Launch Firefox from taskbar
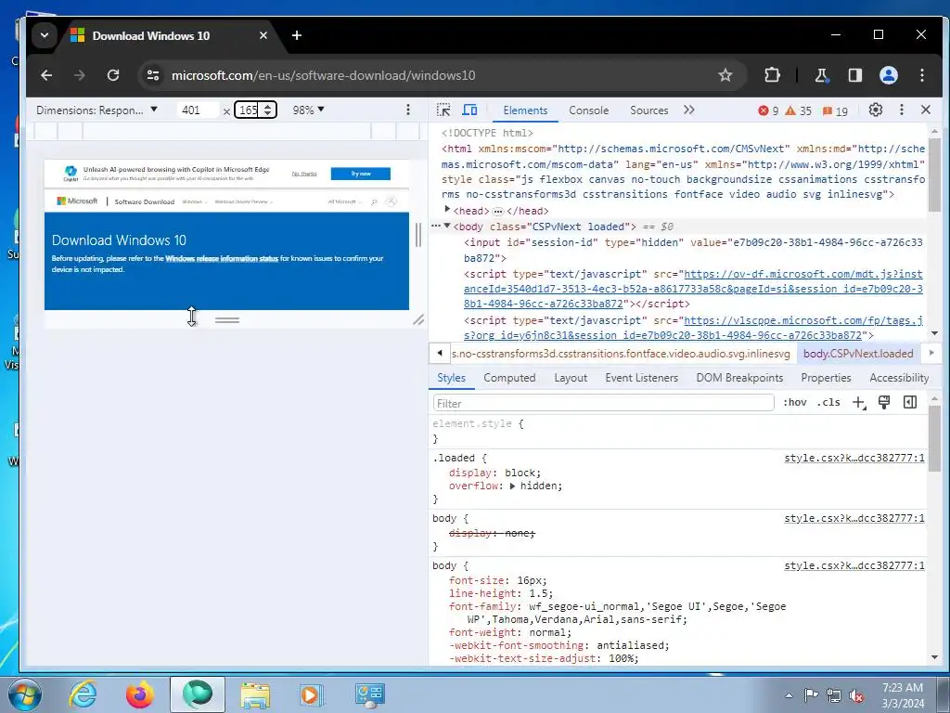The width and height of the screenshot is (950, 713). point(140,694)
